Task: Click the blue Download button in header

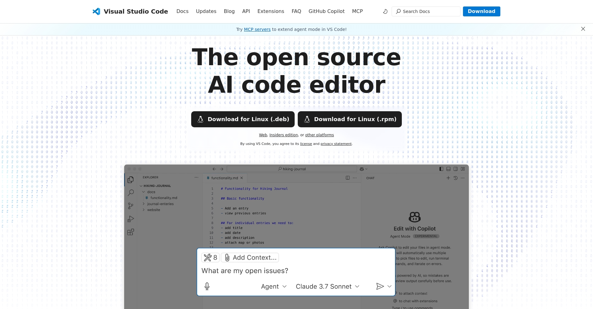Action: pyautogui.click(x=482, y=11)
